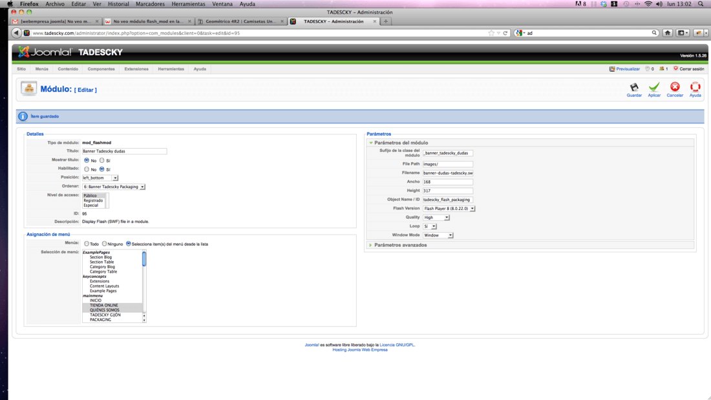
Task: Choose Ninguno for Menús assignment
Action: click(x=104, y=244)
